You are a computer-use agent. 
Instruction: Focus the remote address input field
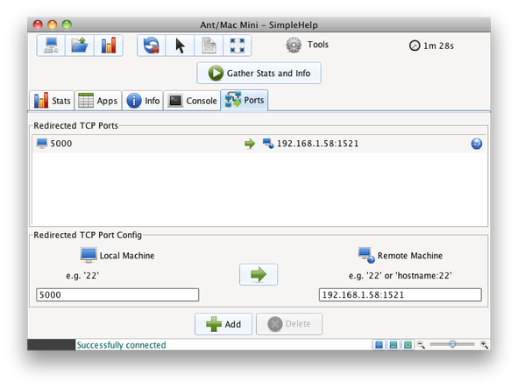[x=400, y=295]
